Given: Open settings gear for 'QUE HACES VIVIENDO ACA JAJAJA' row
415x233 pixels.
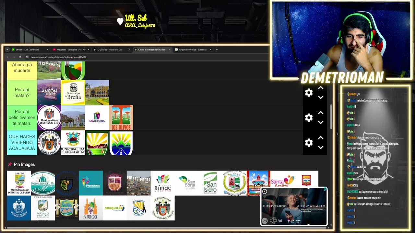Looking at the screenshot, I should point(309,143).
